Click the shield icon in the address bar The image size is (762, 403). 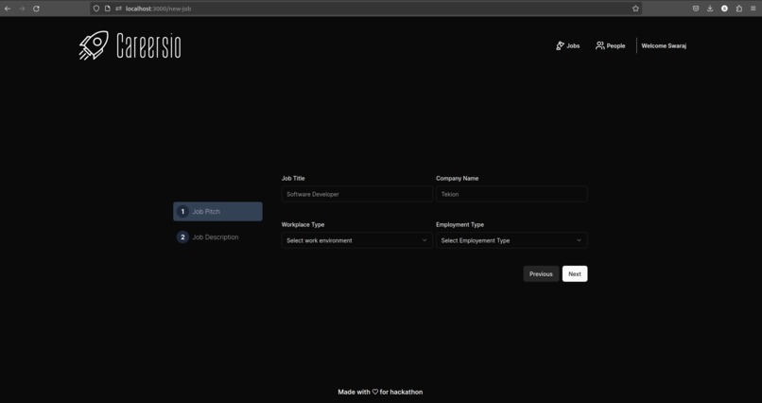[x=96, y=9]
